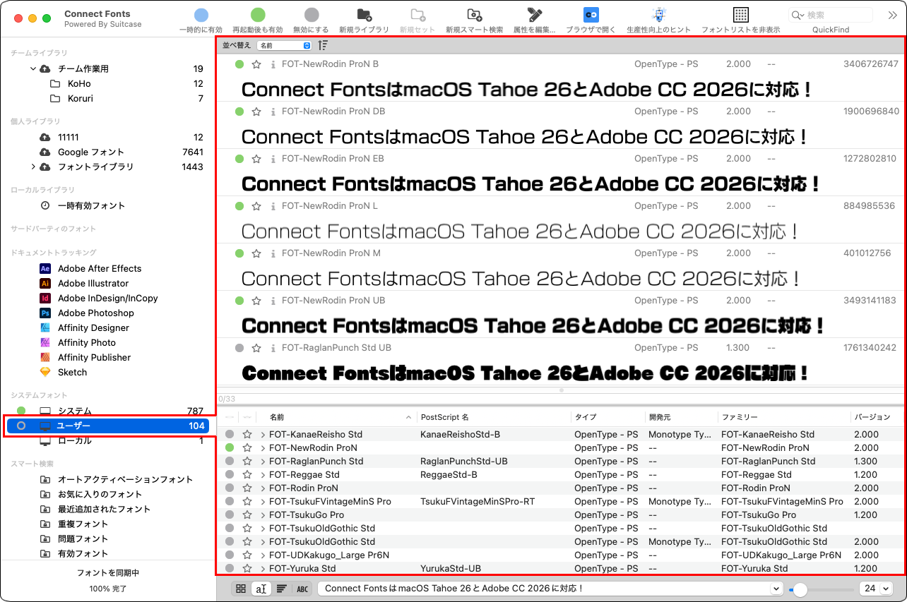Toggle activation dot for FOT-RaglanPunch Std UB preview
Viewport: 907px width, 602px height.
239,348
